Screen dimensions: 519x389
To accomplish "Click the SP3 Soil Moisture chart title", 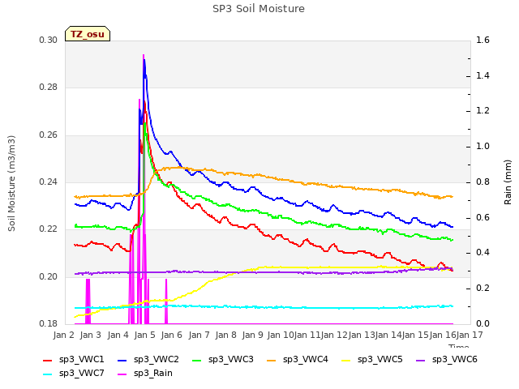I will (259, 9).
